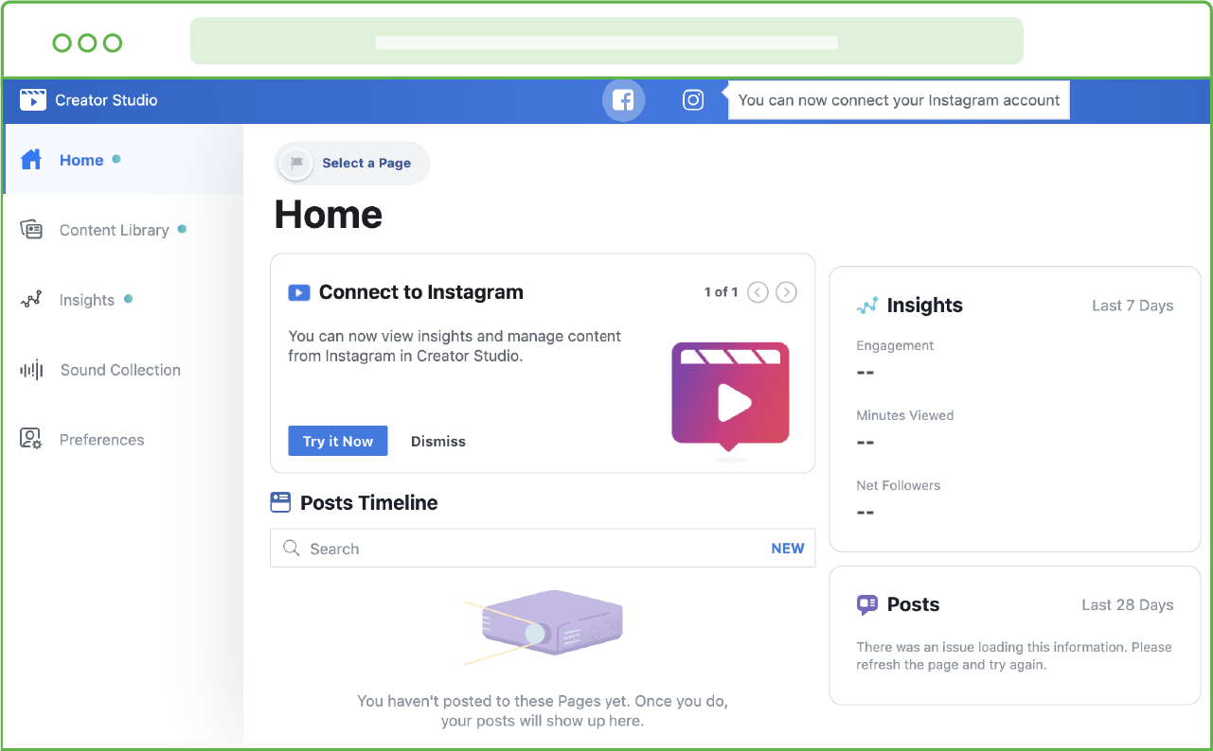Go to next card with right arrow
This screenshot has width=1213, height=751.
(x=786, y=292)
